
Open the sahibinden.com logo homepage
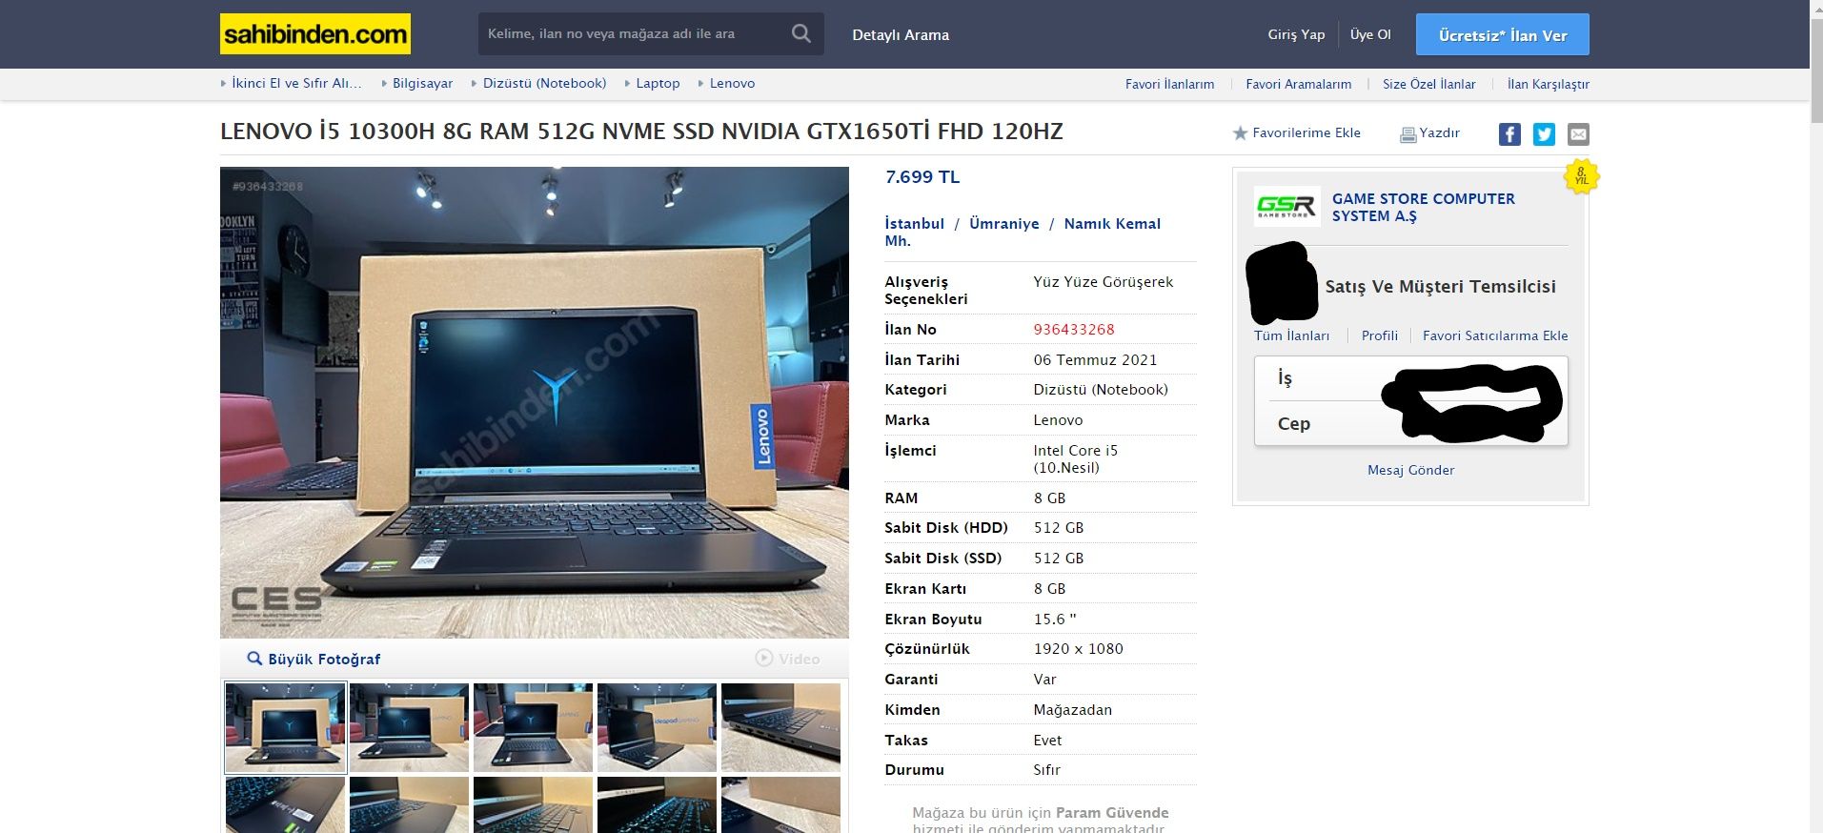[x=315, y=34]
